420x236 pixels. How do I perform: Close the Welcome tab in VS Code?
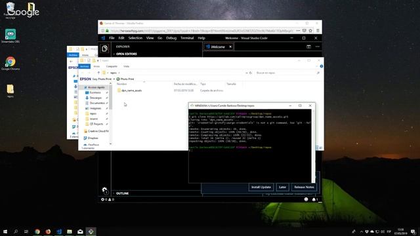coord(230,47)
